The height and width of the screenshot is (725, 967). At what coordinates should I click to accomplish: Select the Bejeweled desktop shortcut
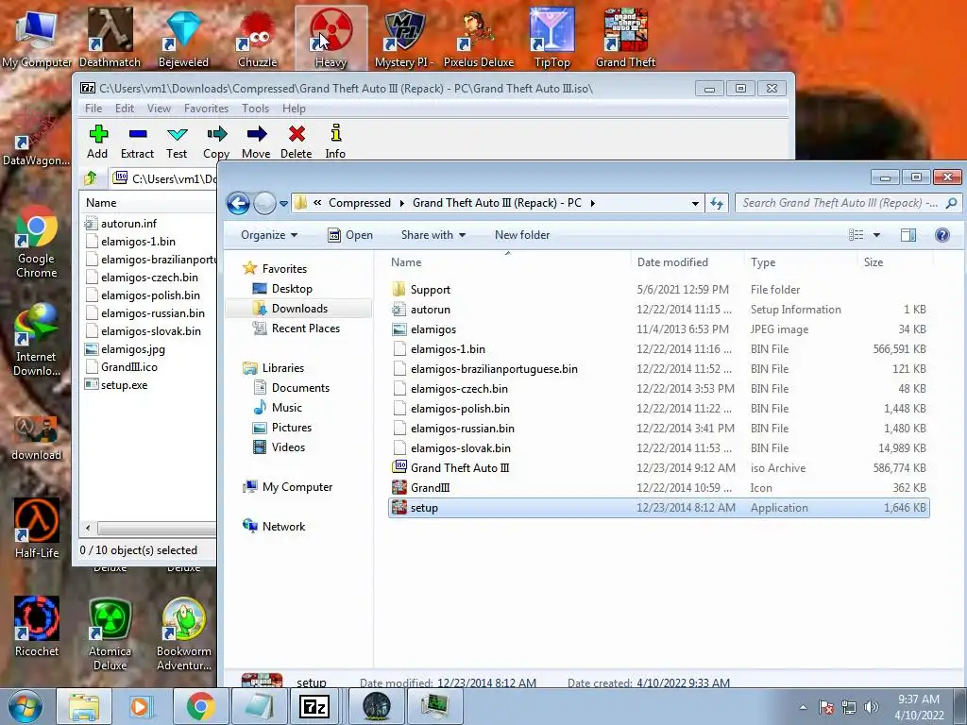tap(183, 38)
